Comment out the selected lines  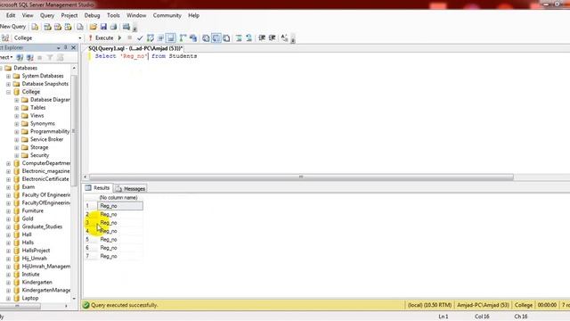point(239,37)
